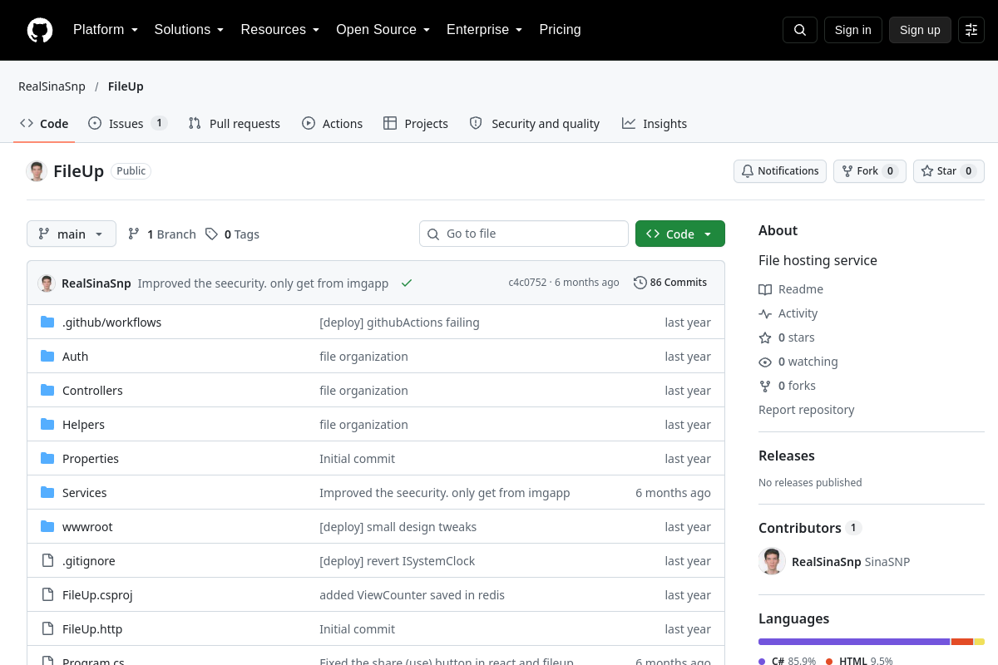
Task: Click the FileUp.csproj file icon
Action: coord(47,594)
